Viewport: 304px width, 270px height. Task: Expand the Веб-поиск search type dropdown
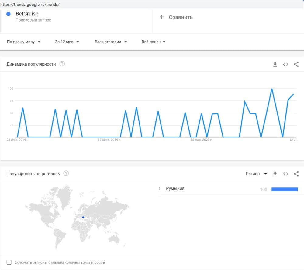[x=154, y=42]
